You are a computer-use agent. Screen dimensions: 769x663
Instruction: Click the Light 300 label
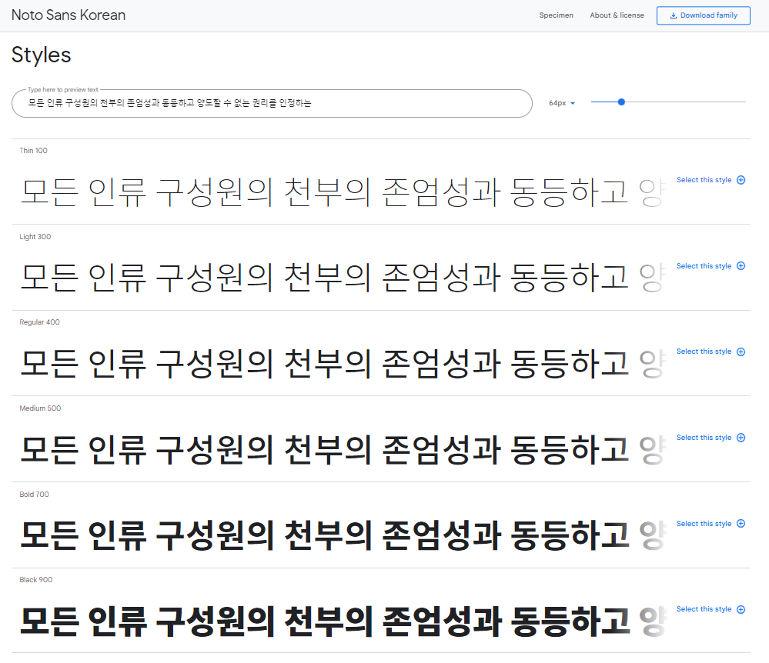[35, 237]
